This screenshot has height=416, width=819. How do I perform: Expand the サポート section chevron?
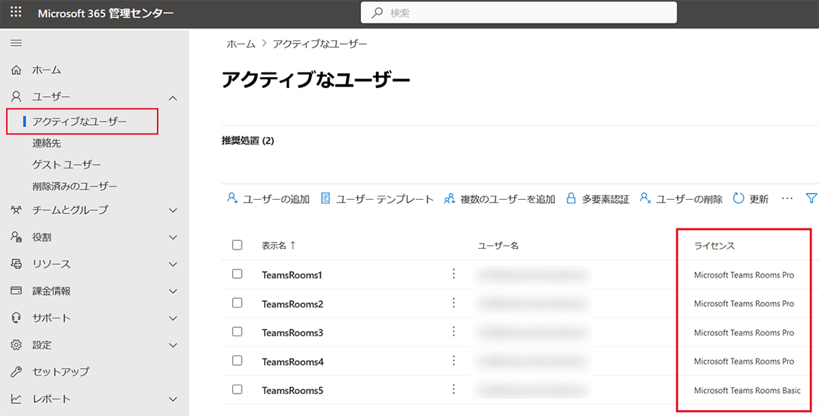tap(173, 318)
